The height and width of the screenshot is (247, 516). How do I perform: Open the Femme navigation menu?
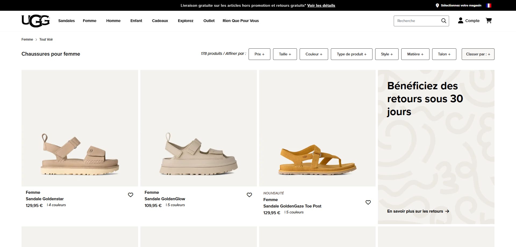89,21
